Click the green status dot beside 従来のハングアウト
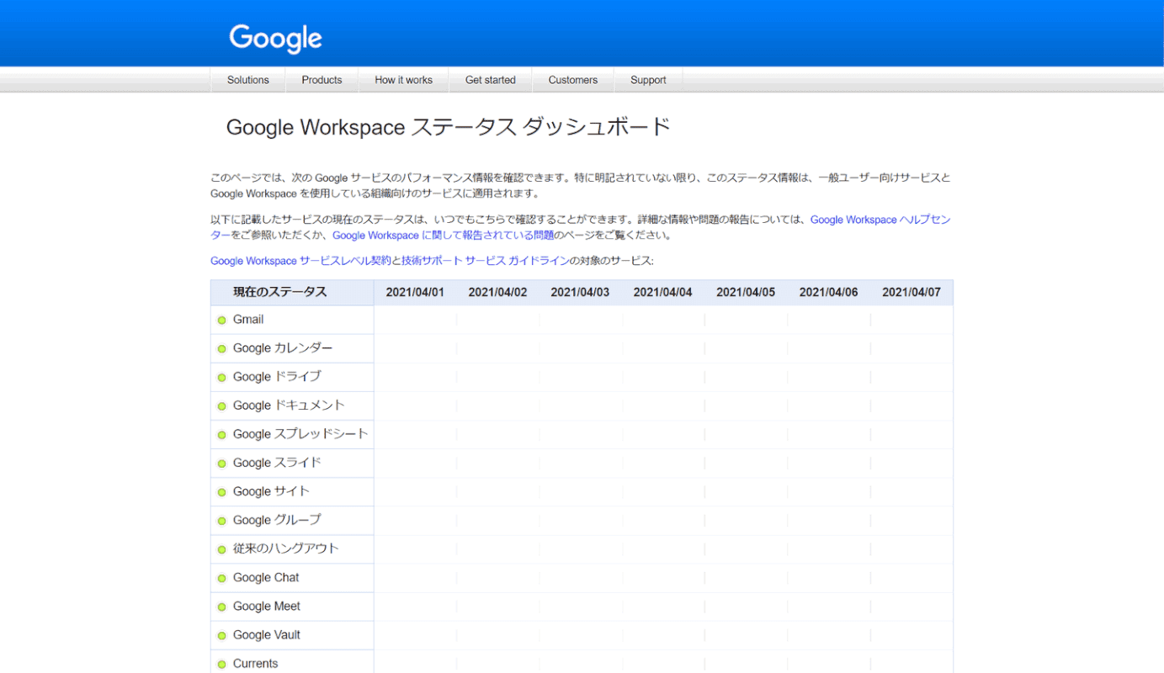1164x673 pixels. click(222, 549)
